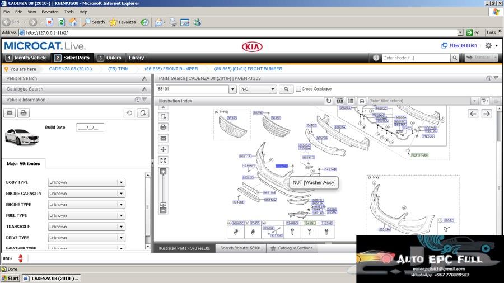Click the browser Go button

[x=473, y=32]
